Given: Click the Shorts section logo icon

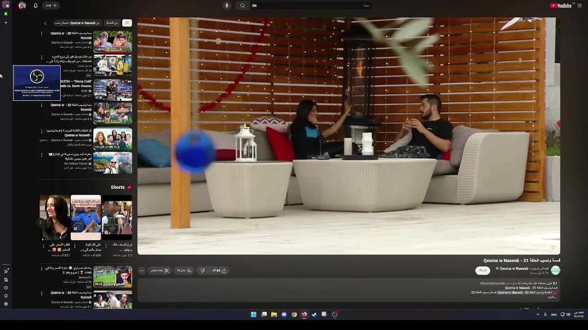Looking at the screenshot, I should click(x=129, y=187).
